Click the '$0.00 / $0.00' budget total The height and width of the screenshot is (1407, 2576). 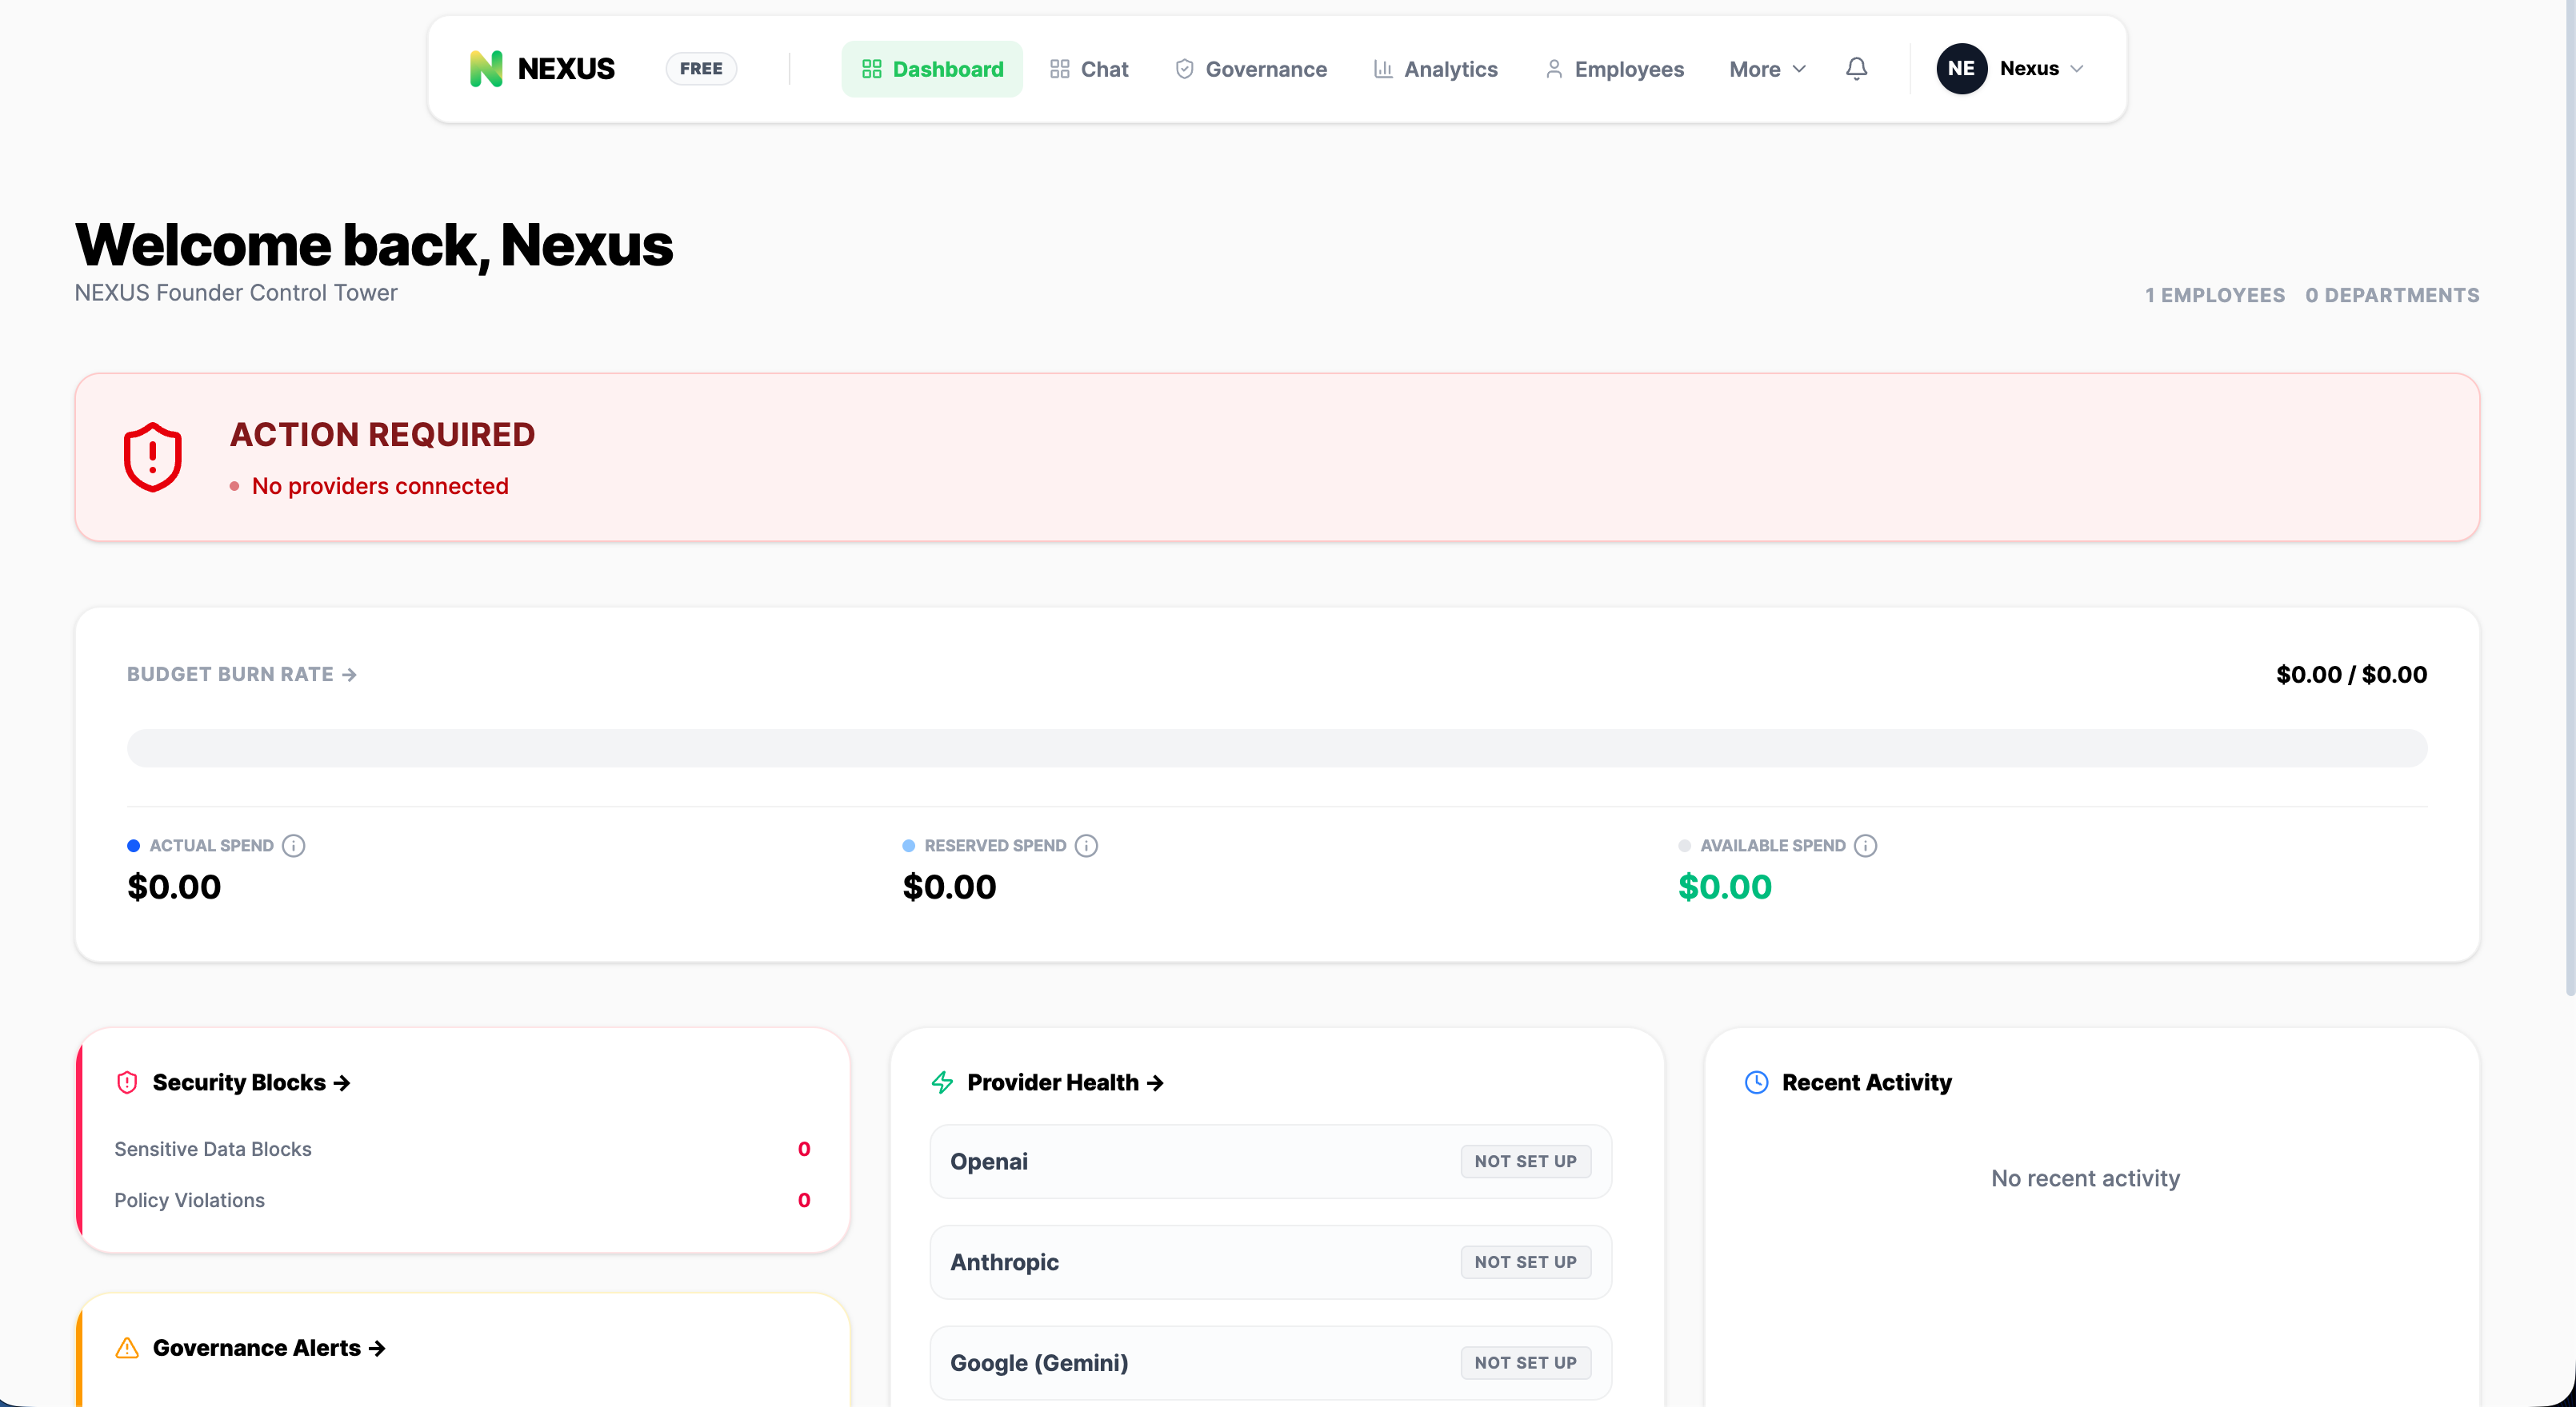[2351, 675]
